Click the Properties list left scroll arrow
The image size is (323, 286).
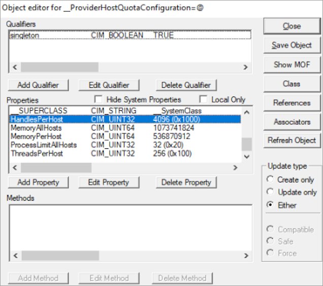pos(15,168)
